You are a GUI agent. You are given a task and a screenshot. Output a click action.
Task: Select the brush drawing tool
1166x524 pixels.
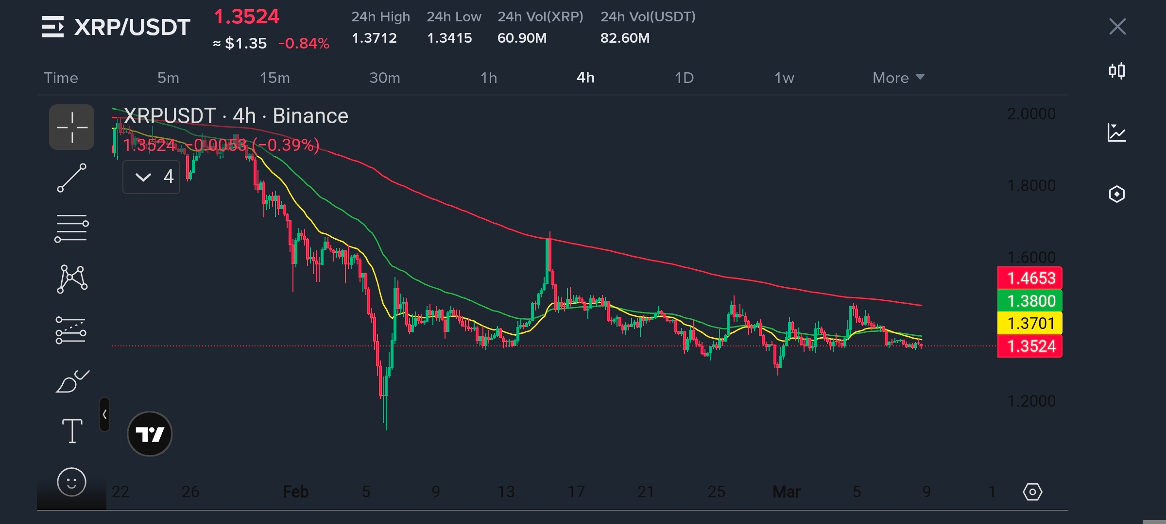click(x=72, y=381)
